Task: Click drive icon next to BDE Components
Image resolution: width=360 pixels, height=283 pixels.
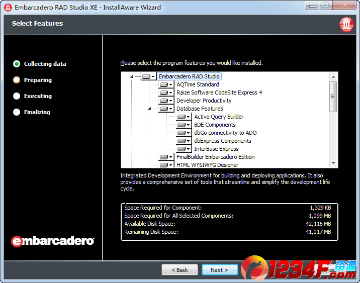Action: (181, 125)
